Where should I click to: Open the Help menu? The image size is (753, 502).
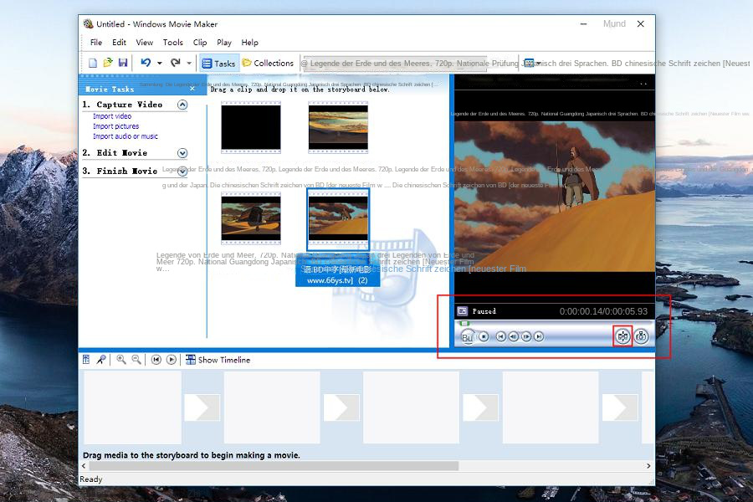249,43
